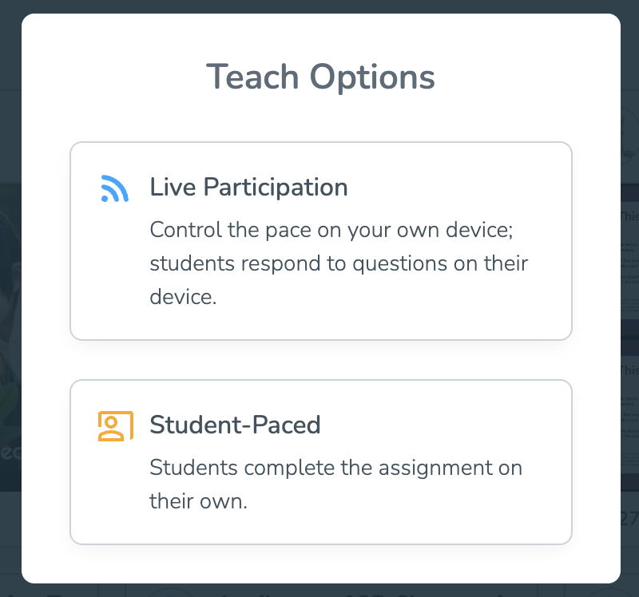The height and width of the screenshot is (597, 639).
Task: Click the "Students complete the assignment" description
Action: [335, 467]
